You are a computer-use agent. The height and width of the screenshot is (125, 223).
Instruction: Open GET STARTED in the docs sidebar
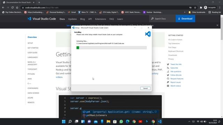click(33, 48)
